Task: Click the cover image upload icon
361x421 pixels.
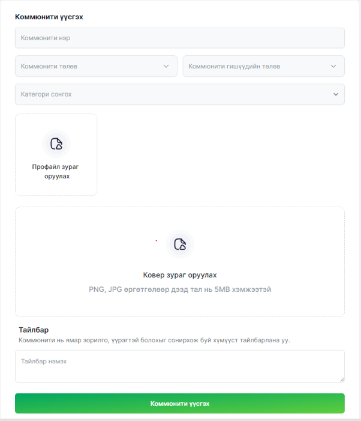Action: coord(179,244)
